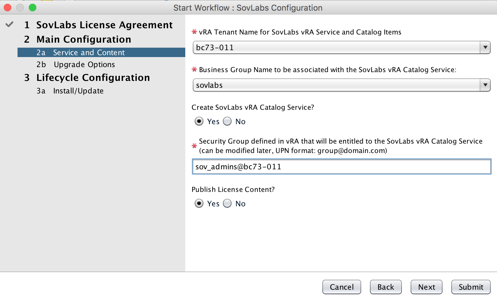This screenshot has height=301, width=497.
Task: Open the vRA Tenant Name dropdown showing bc73-011
Action: [342, 47]
